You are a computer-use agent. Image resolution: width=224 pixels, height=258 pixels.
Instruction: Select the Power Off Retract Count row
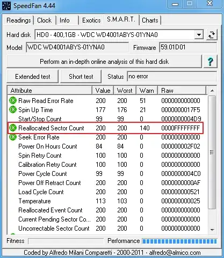[107, 183]
